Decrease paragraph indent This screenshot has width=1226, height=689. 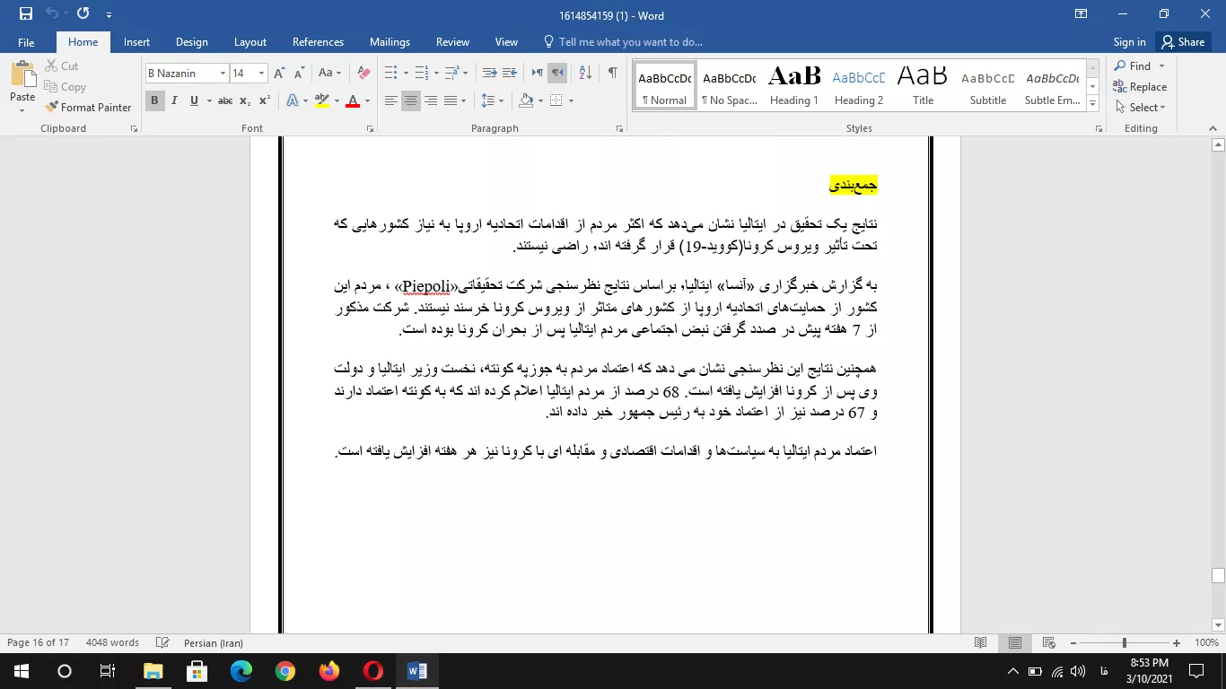click(x=489, y=73)
